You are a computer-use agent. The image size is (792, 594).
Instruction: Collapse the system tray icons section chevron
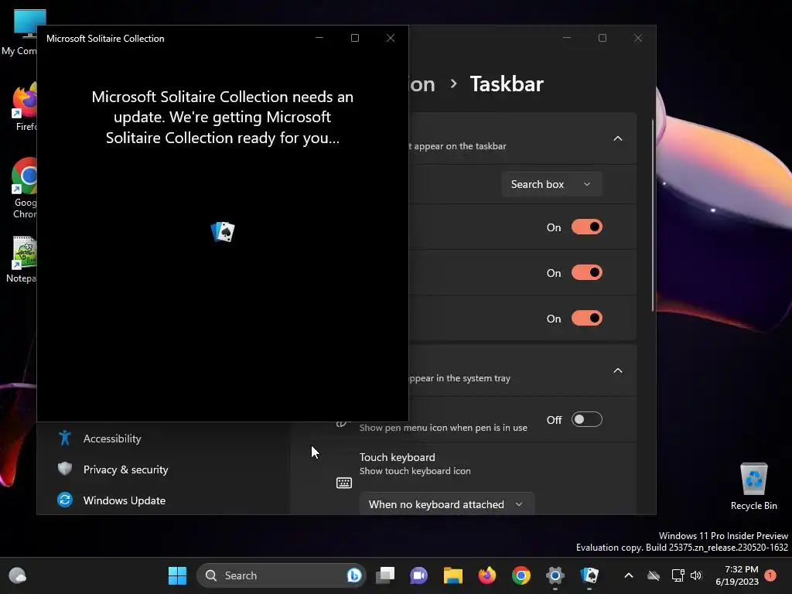click(618, 370)
